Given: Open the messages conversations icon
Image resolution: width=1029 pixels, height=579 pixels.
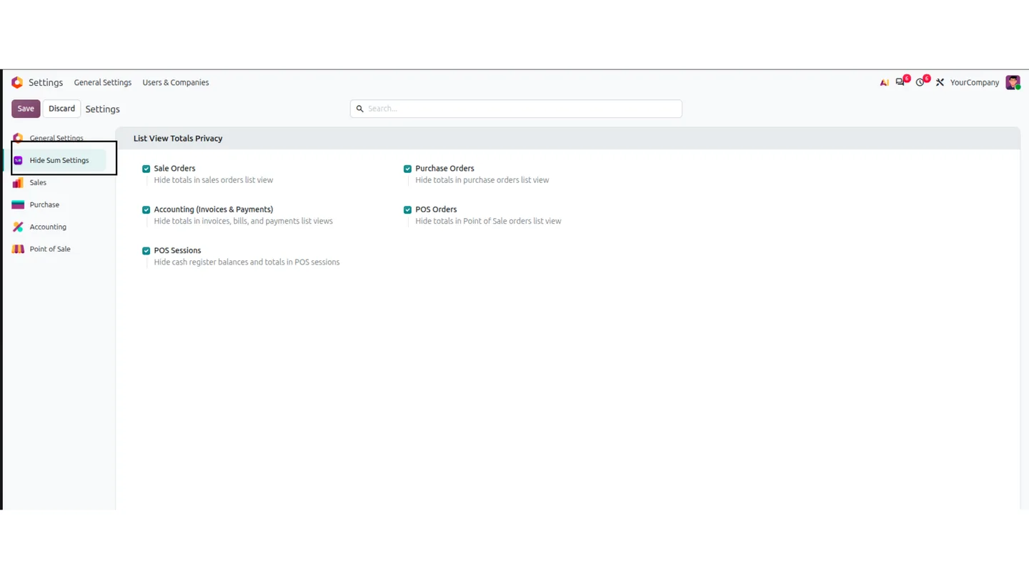Looking at the screenshot, I should pyautogui.click(x=900, y=82).
